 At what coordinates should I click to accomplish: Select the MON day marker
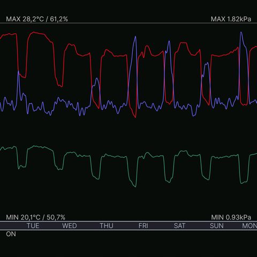coord(250,226)
